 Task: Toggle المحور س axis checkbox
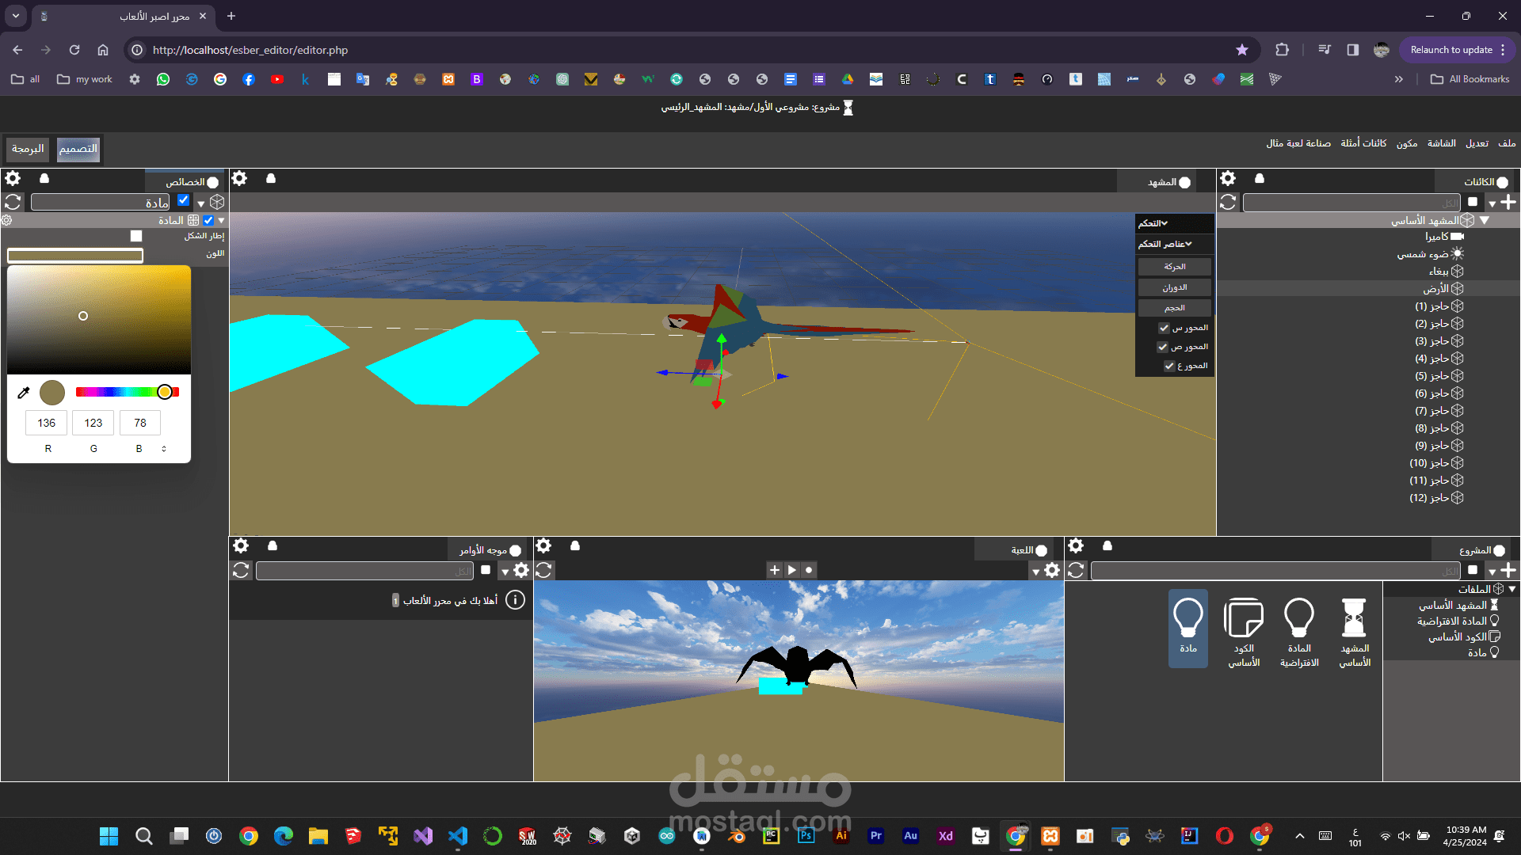1164,328
